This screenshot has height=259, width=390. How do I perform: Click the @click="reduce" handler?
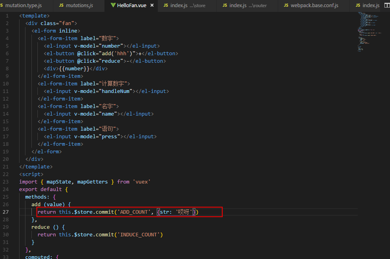coord(100,61)
